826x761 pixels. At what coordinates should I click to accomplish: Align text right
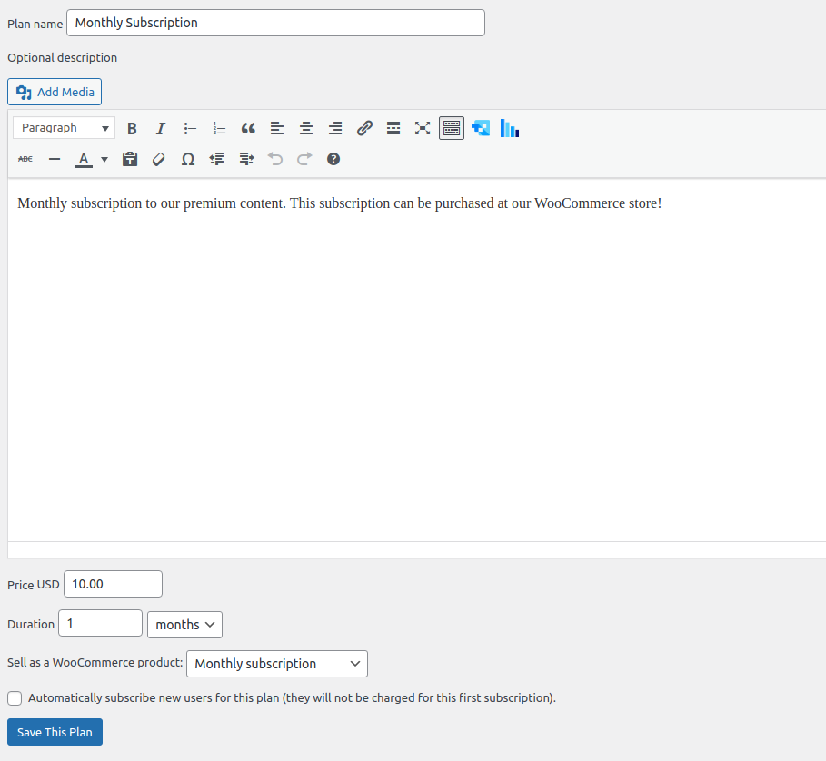click(335, 128)
